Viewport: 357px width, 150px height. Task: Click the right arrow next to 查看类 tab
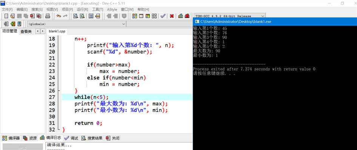click(x=43, y=31)
